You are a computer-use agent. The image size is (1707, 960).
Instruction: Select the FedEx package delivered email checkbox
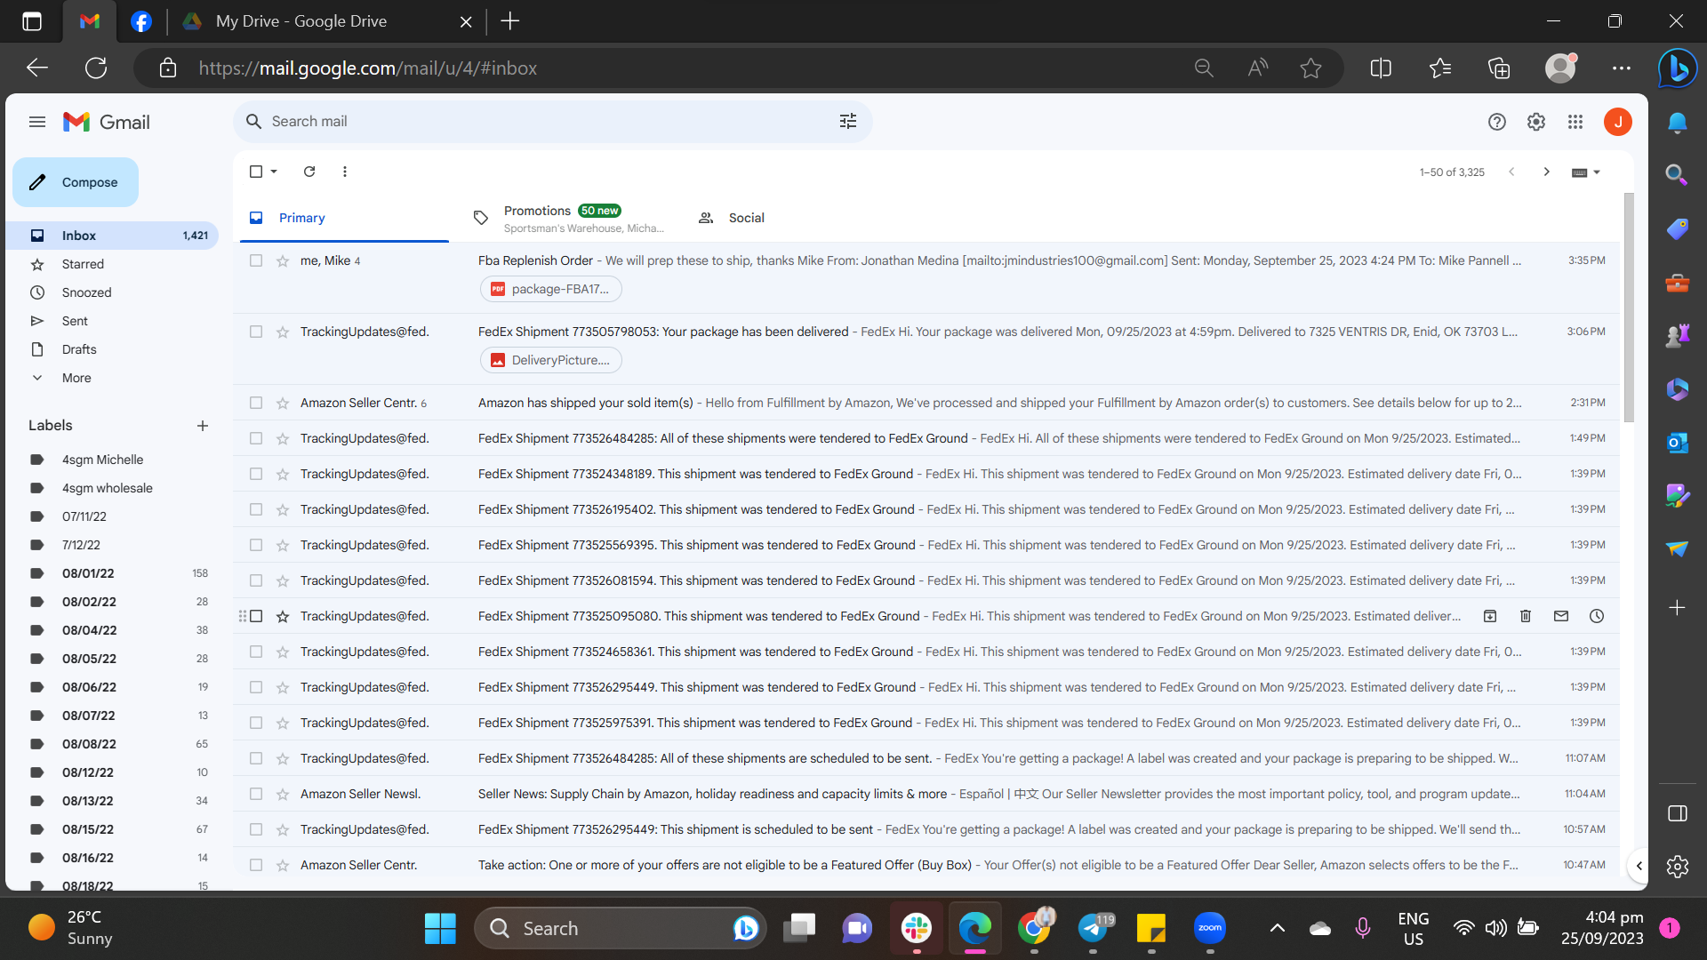(x=256, y=332)
